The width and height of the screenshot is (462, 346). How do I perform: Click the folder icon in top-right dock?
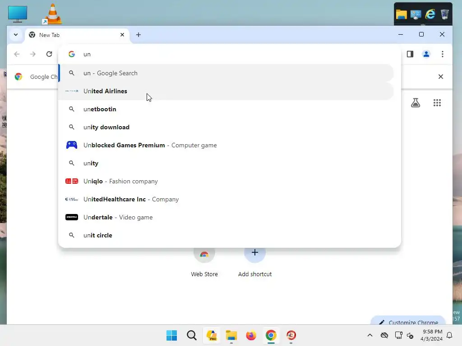(x=401, y=14)
